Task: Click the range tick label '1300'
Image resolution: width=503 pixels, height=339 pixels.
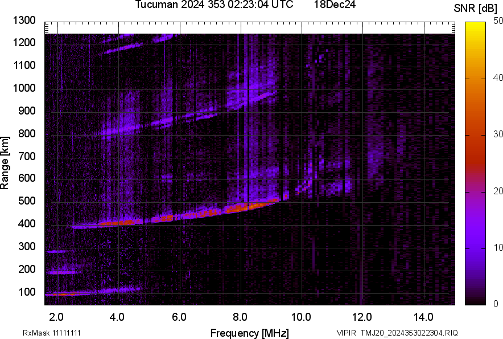Action: pos(24,21)
